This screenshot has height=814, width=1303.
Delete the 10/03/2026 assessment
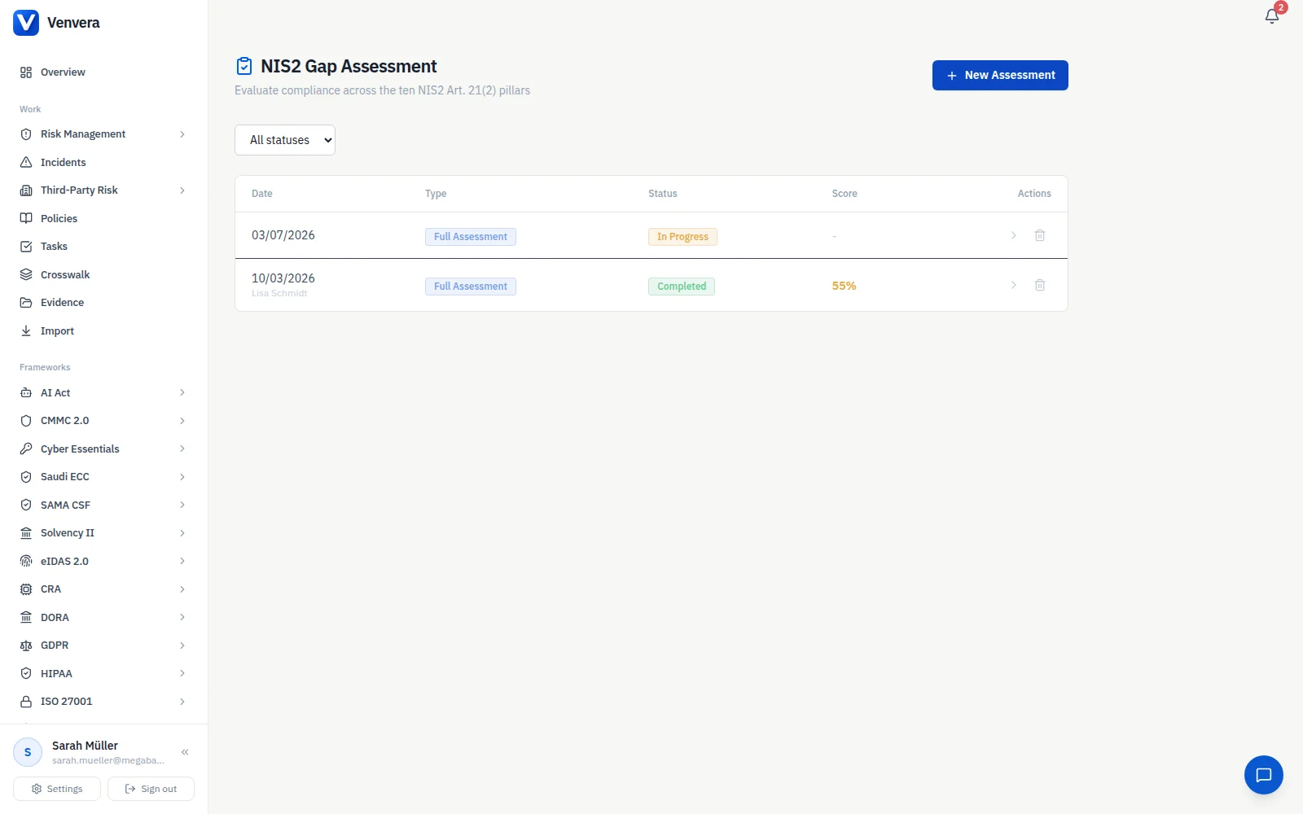pos(1040,285)
